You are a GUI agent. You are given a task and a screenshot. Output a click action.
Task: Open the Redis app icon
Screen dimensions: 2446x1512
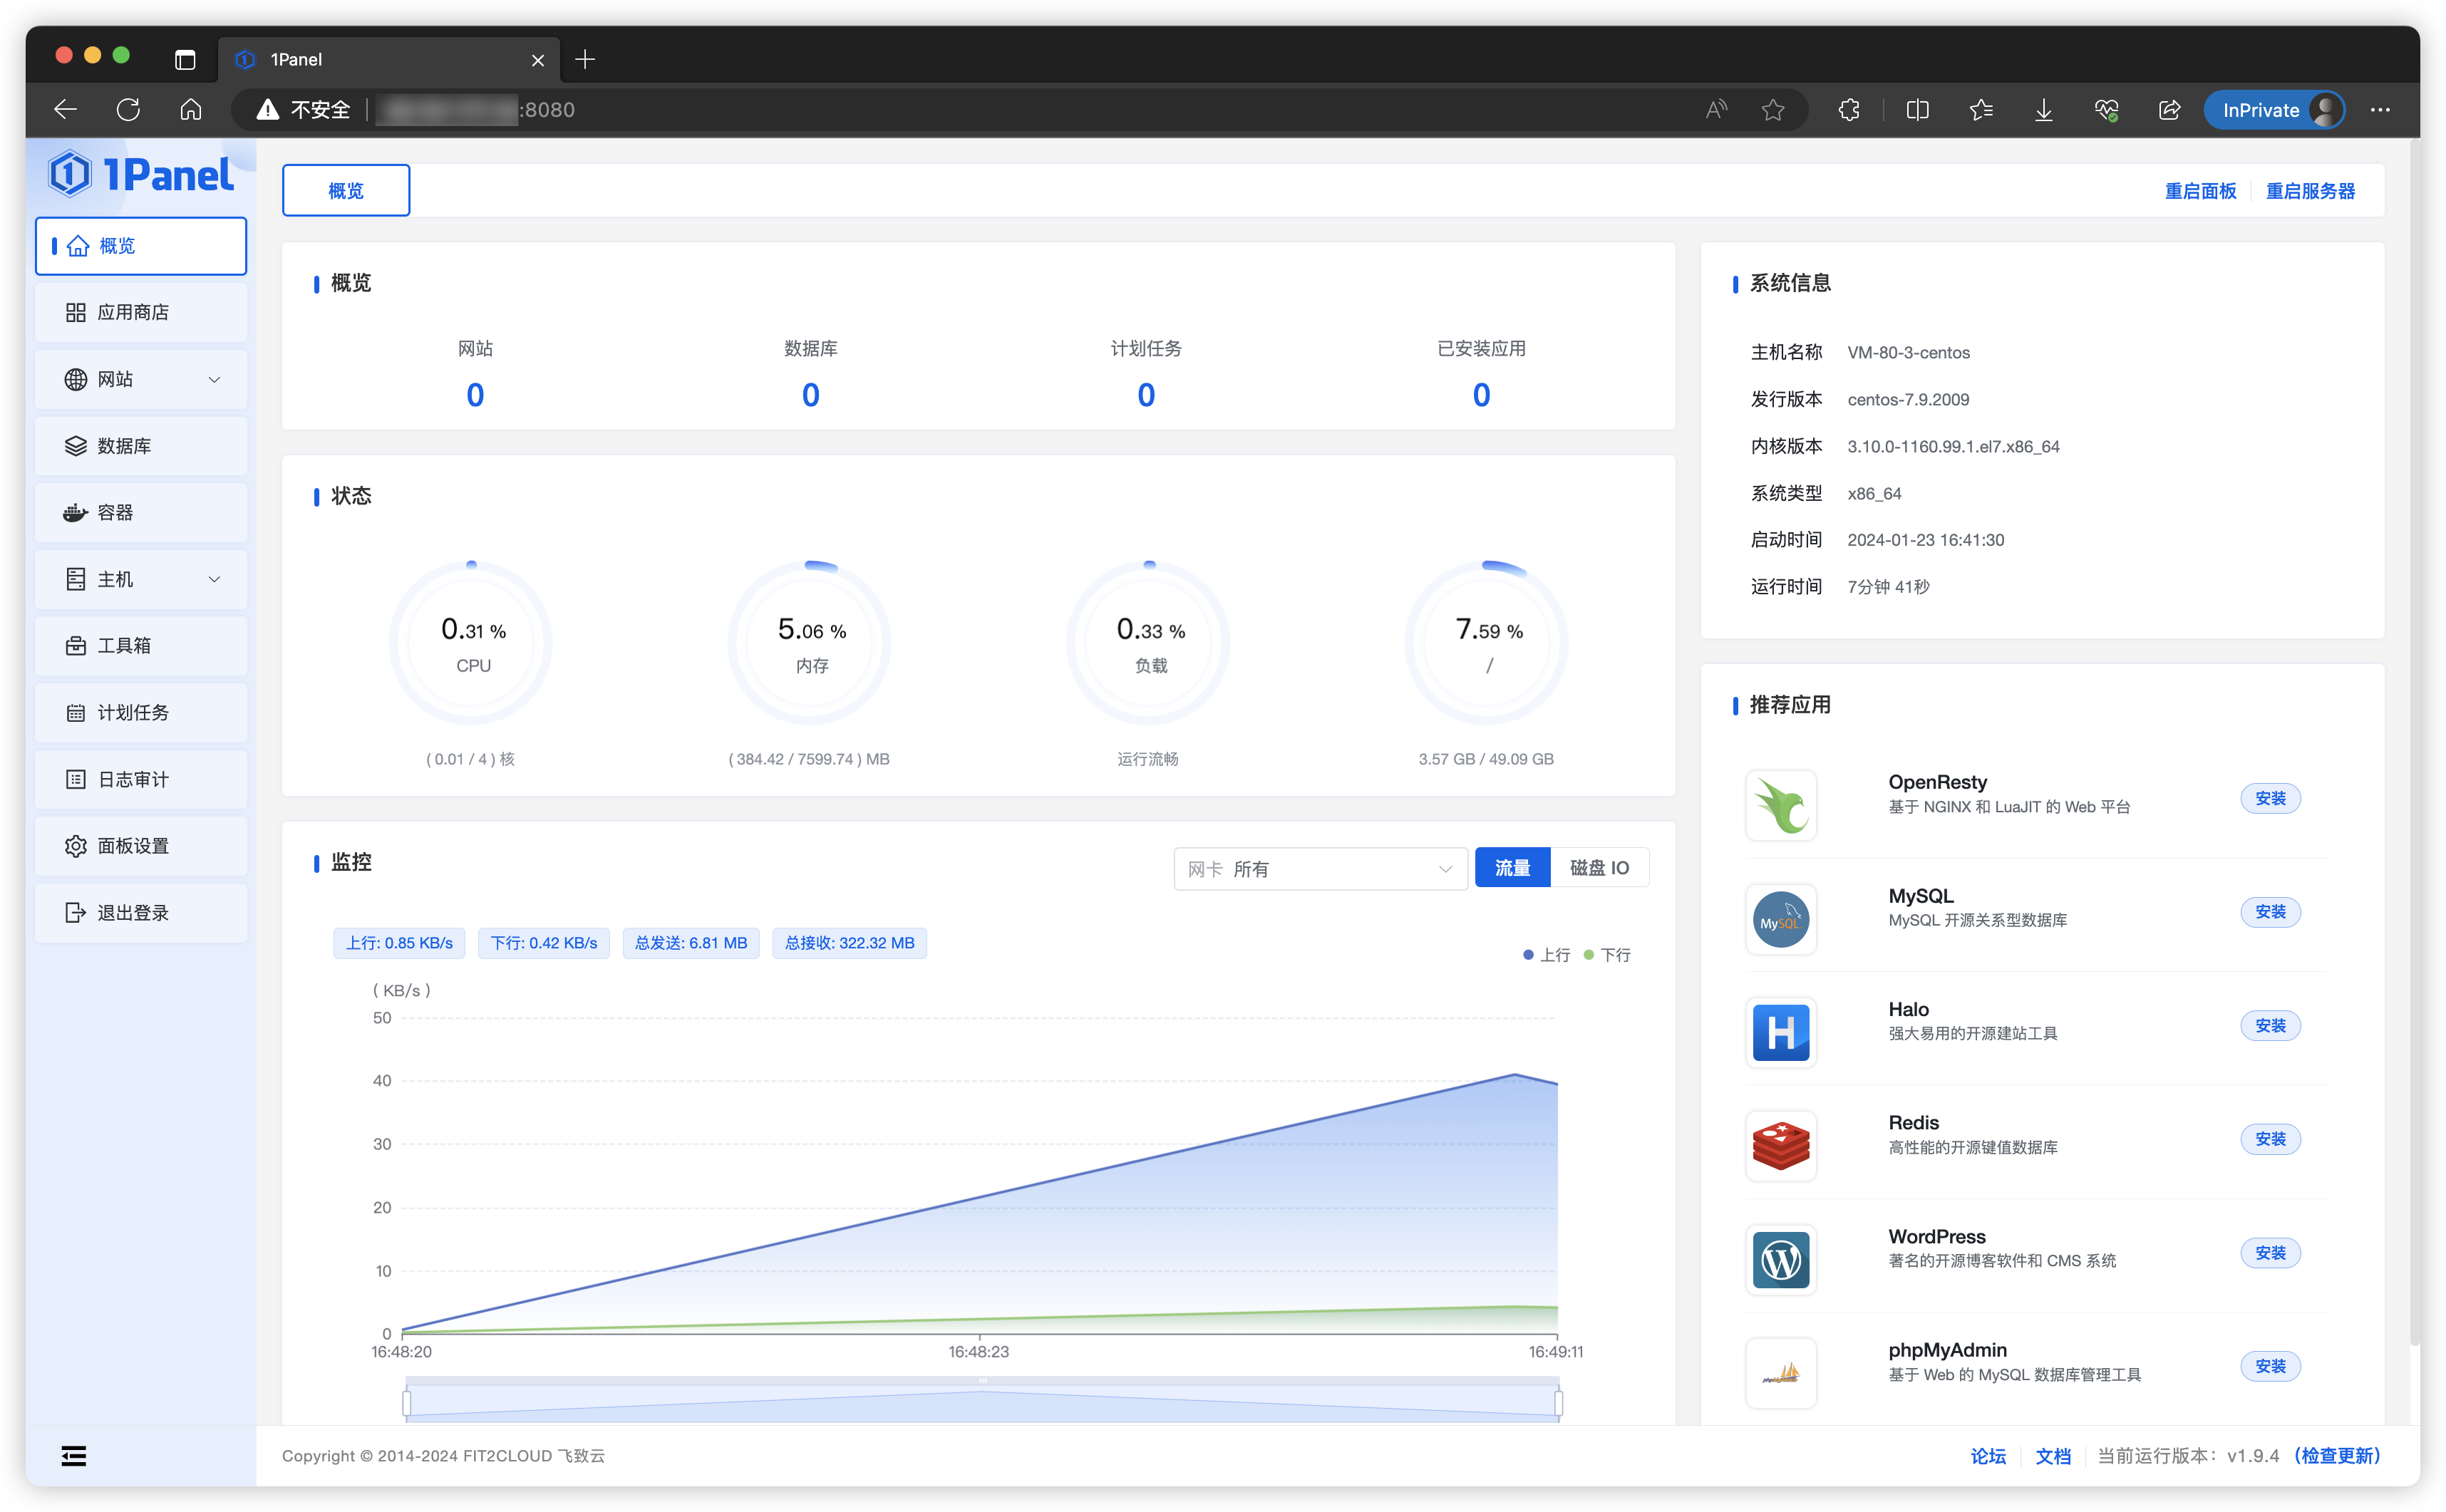(1781, 1146)
